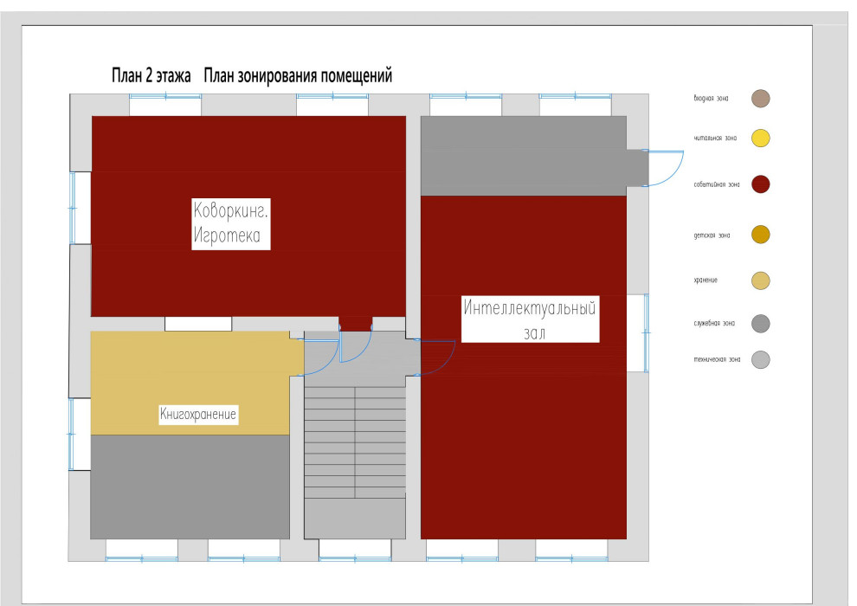The image size is (857, 606).
Task: Click the входная зона legend text
Action: (x=711, y=99)
